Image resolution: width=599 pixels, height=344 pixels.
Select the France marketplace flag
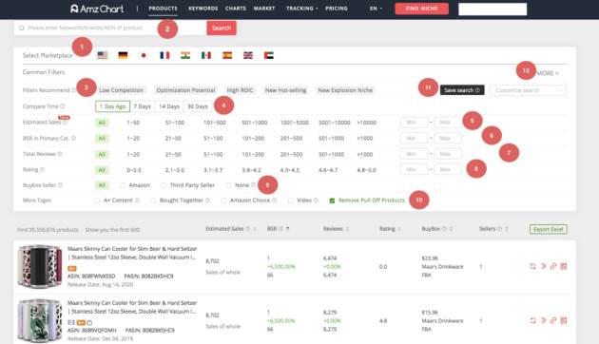coord(164,55)
